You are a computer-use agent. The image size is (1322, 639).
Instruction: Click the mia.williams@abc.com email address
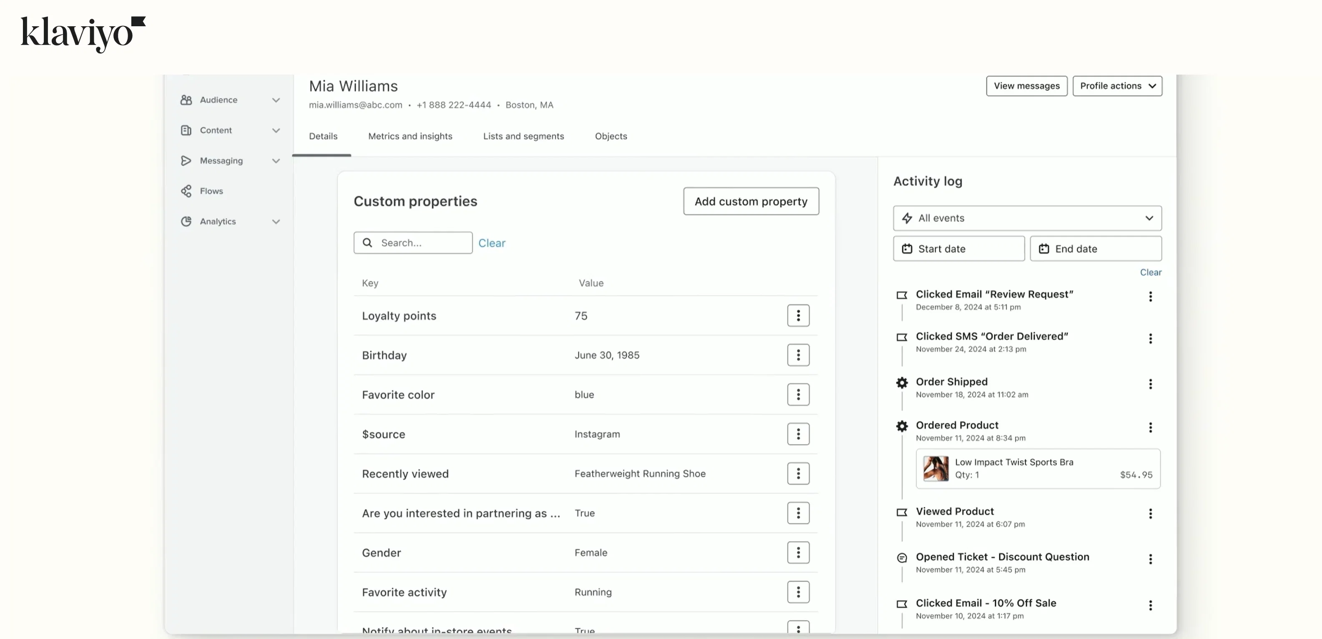(x=356, y=105)
